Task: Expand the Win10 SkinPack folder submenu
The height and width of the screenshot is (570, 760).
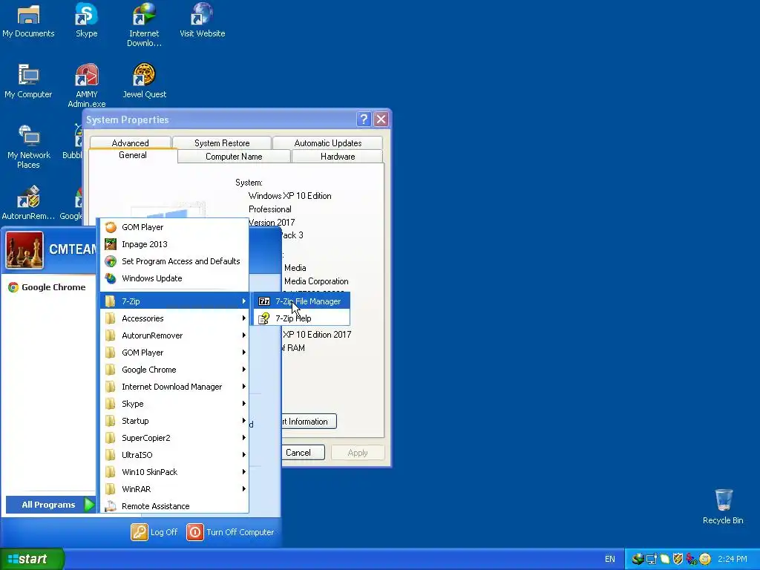Action: [x=174, y=471]
